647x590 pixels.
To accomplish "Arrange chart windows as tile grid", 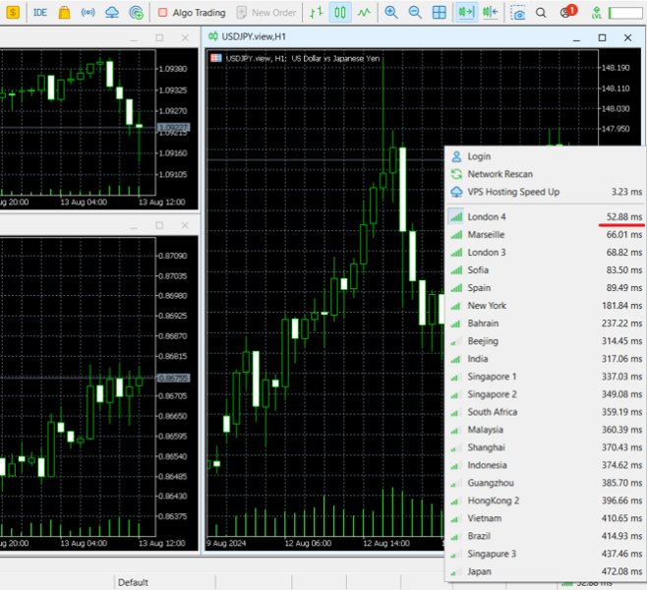I will tap(440, 13).
